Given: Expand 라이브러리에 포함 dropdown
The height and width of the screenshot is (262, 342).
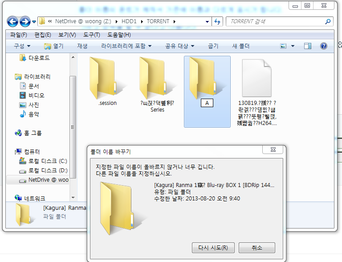Looking at the screenshot, I should coord(126,46).
